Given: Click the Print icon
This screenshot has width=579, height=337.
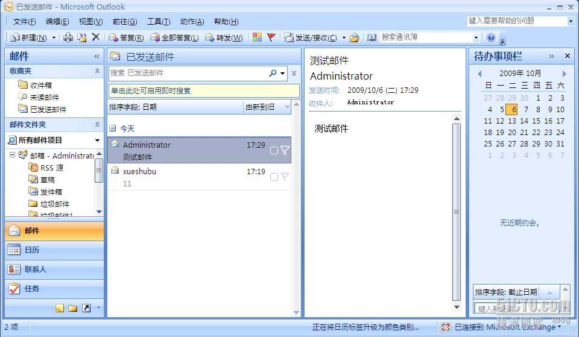Looking at the screenshot, I should tap(68, 37).
